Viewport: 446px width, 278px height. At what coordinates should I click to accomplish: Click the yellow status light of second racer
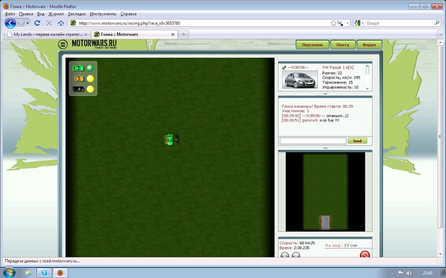90,78
